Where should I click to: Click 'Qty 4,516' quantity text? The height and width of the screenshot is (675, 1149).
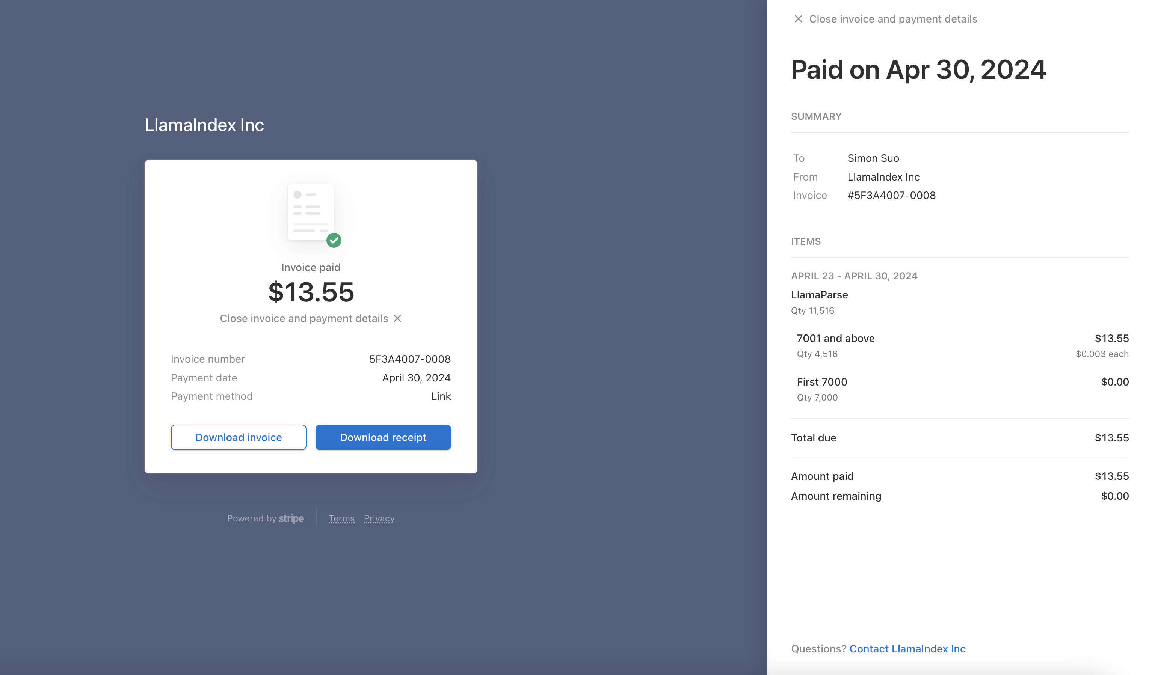click(817, 354)
